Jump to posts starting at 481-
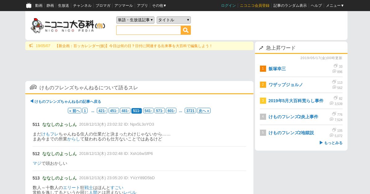Image resolution: width=370 pixels, height=194 pixels. pos(125,111)
